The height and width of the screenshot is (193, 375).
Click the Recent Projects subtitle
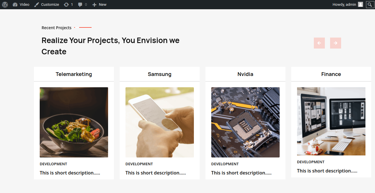click(x=57, y=28)
